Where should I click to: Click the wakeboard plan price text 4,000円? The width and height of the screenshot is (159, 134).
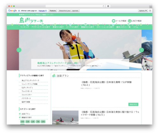96,118
